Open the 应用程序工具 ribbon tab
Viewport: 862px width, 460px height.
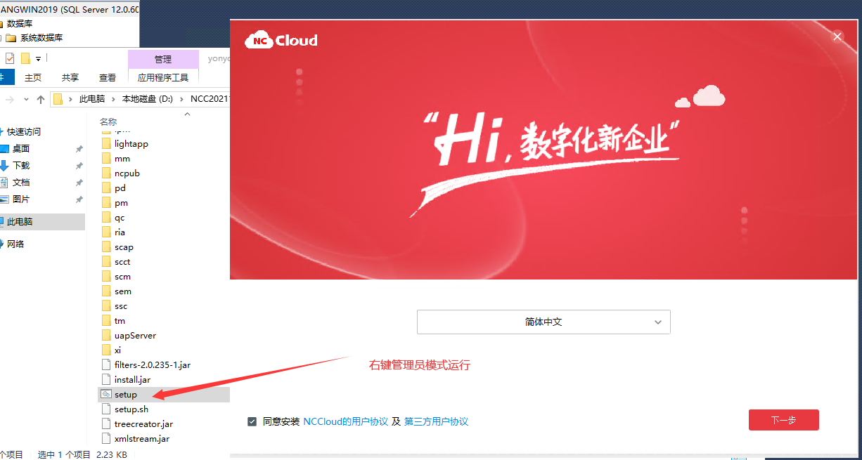(x=163, y=77)
